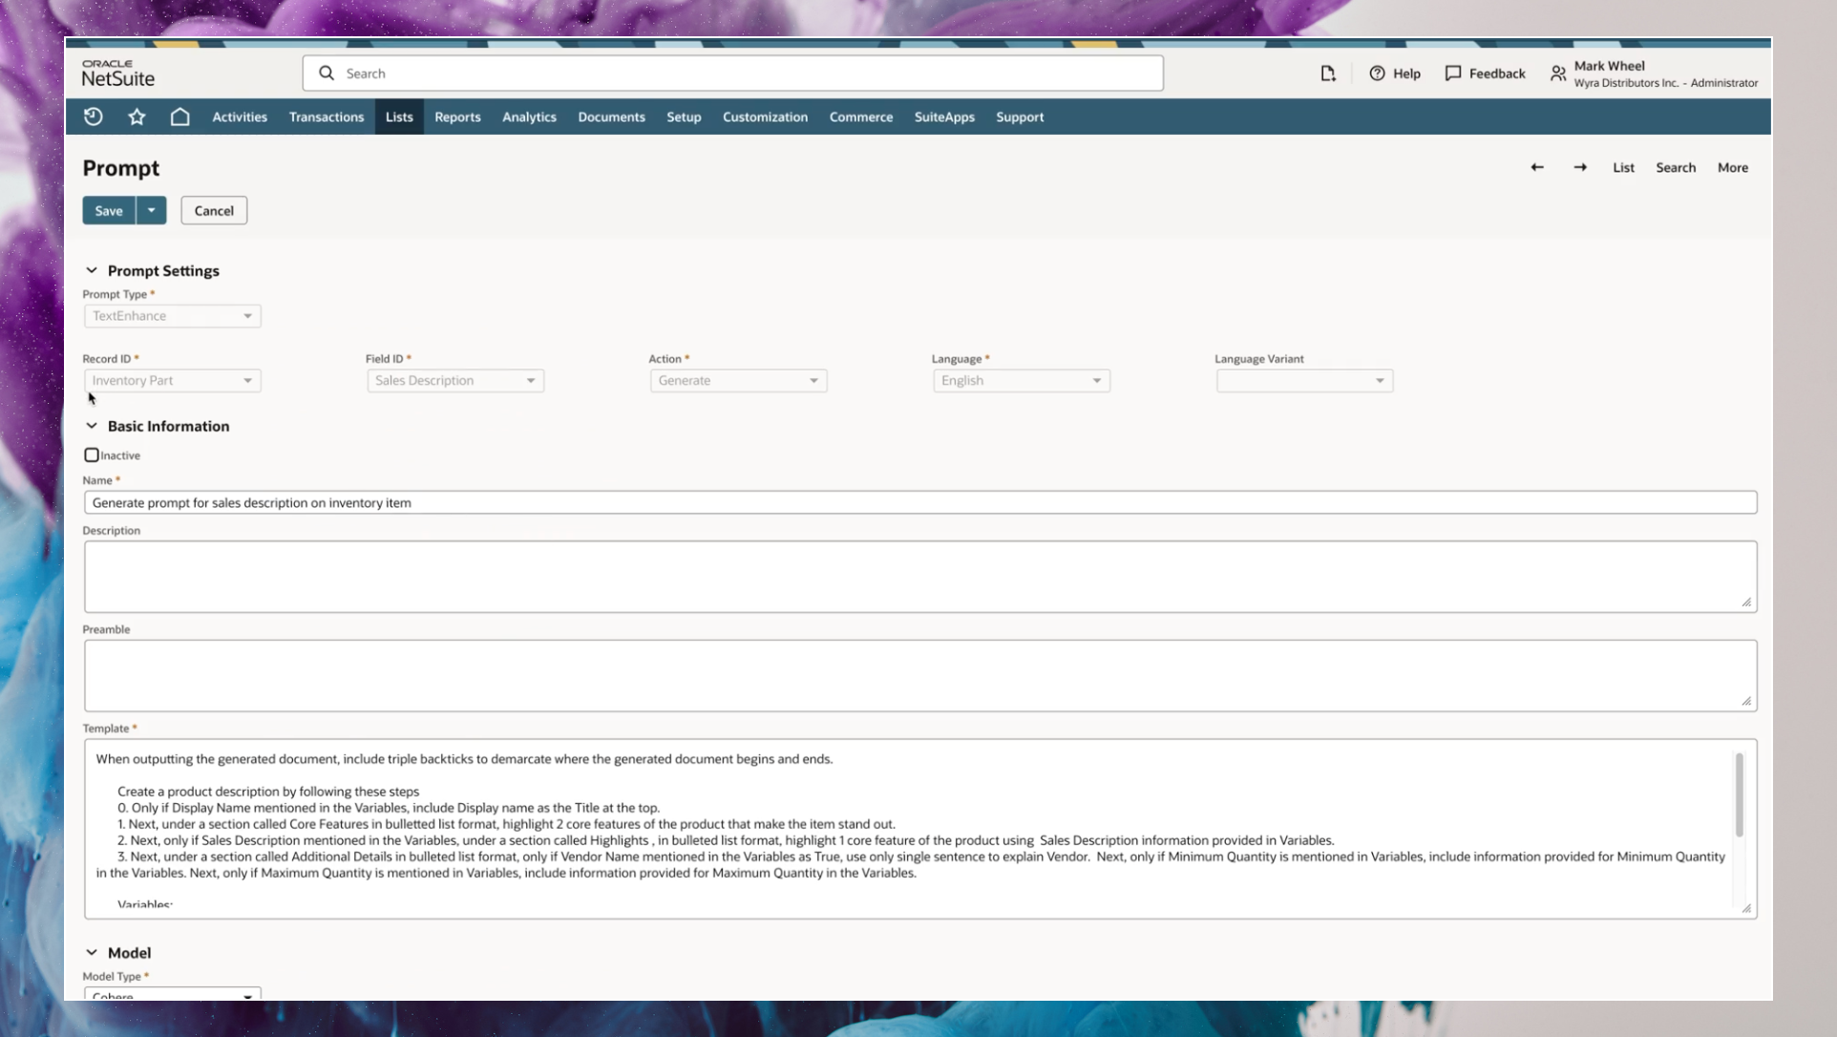Click the search magnifier icon
Image resolution: width=1837 pixels, height=1037 pixels.
(327, 74)
